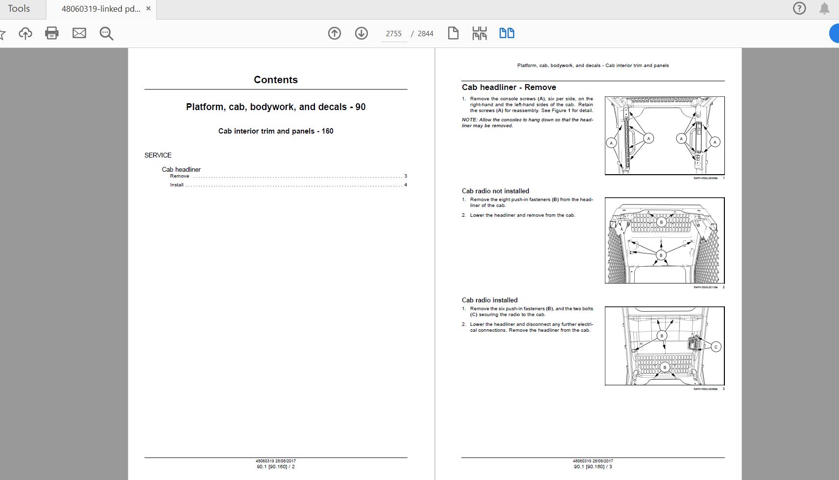
Task: Click figure 1 console screws diagram
Action: tap(665, 136)
